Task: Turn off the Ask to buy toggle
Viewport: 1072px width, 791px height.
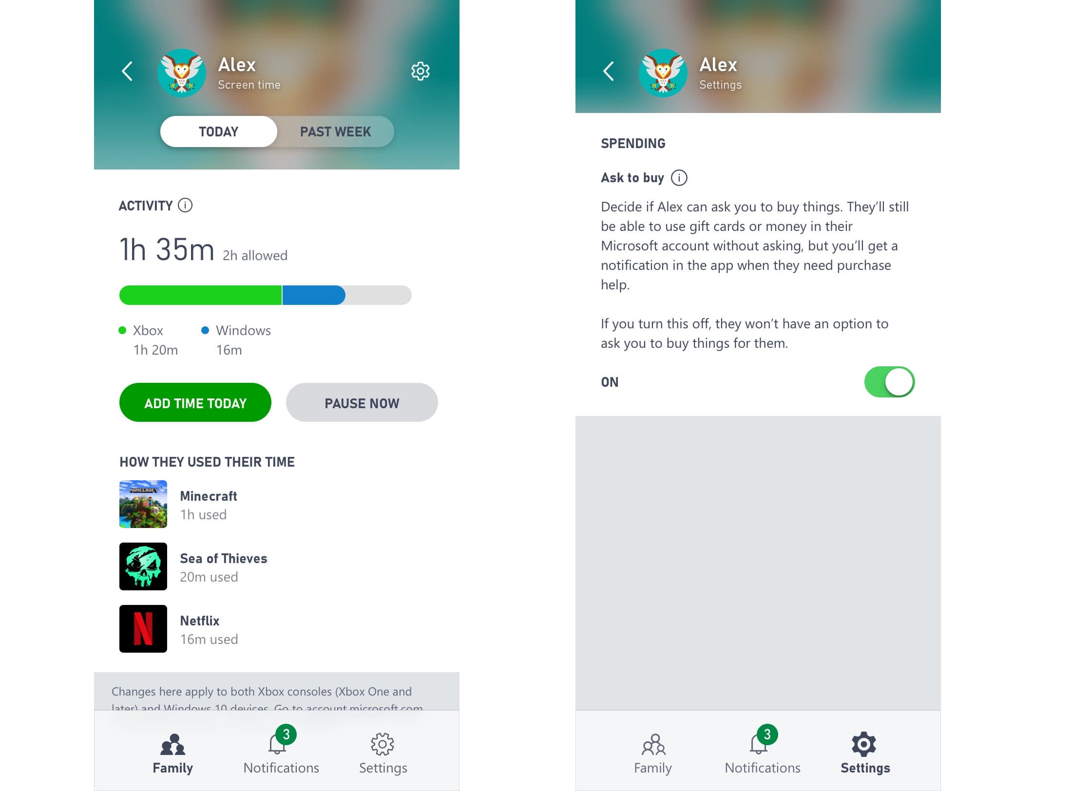Action: 889,382
